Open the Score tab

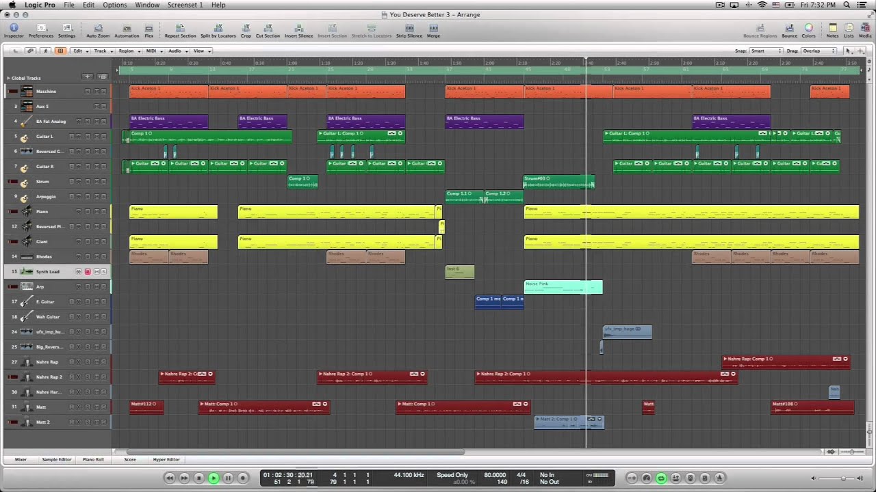click(x=129, y=459)
